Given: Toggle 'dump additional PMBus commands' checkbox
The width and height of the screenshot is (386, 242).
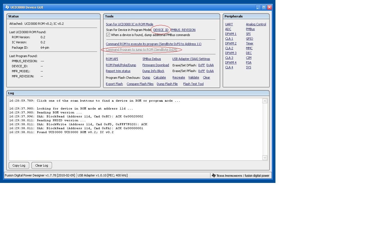Looking at the screenshot, I should tap(108, 35).
